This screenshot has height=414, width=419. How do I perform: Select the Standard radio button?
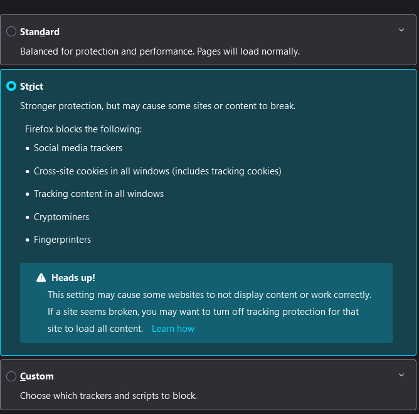pos(11,32)
